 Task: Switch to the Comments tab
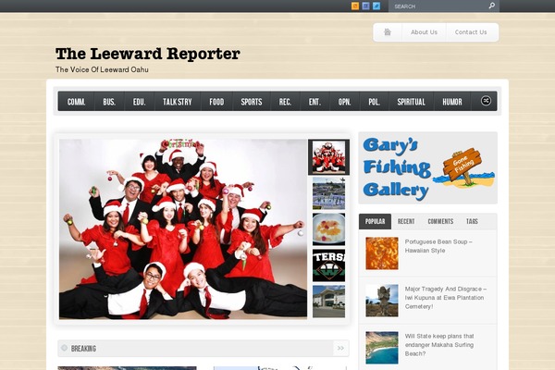click(x=440, y=221)
